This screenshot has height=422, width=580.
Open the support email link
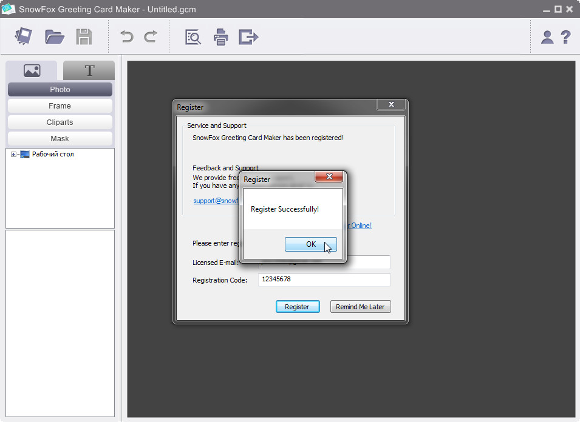coord(216,201)
